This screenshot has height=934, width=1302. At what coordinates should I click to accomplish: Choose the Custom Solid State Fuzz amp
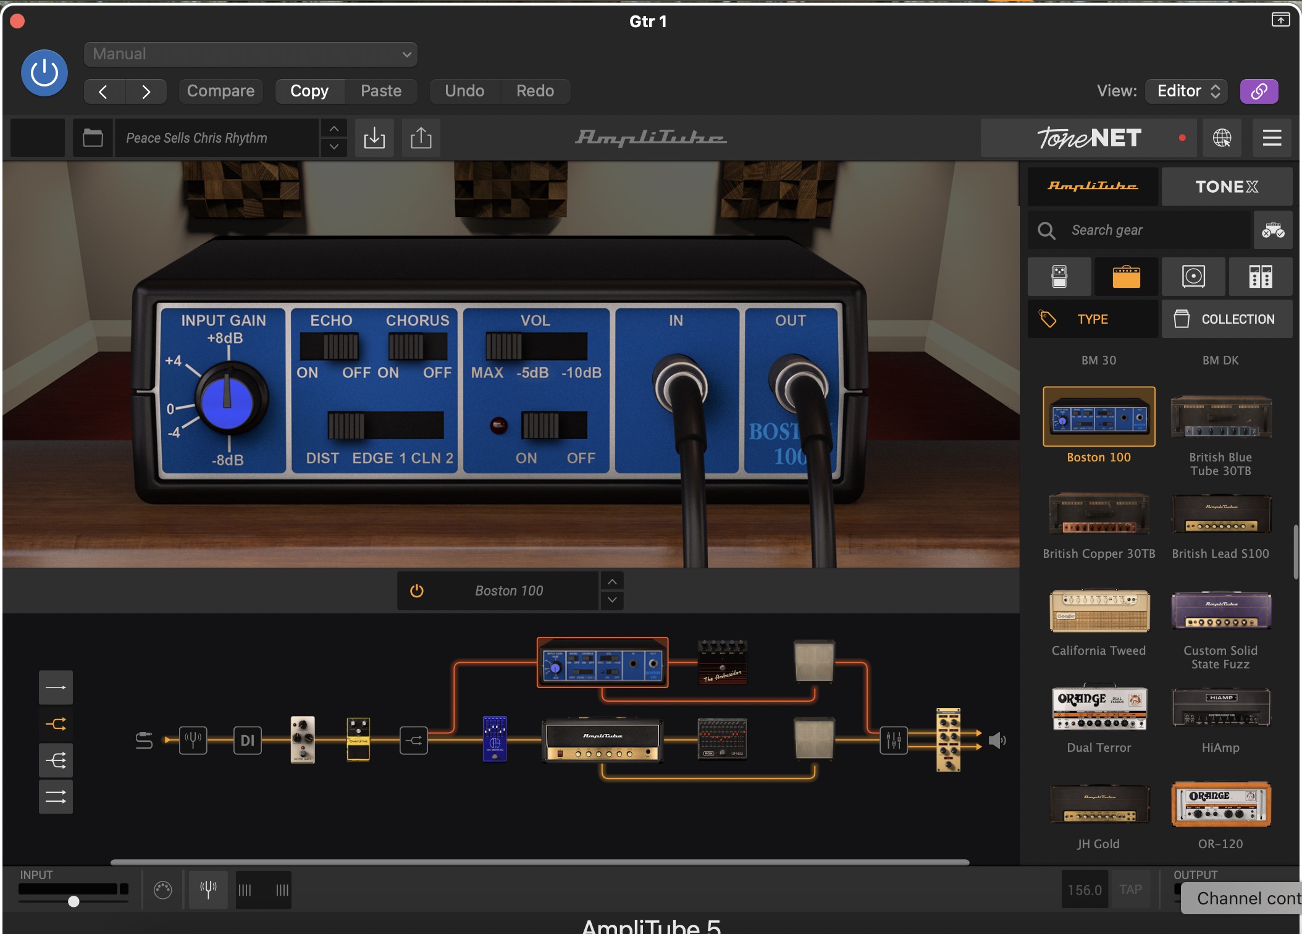point(1220,610)
